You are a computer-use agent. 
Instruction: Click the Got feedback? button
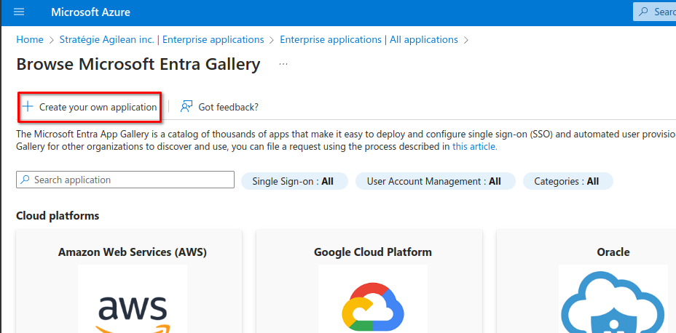click(x=228, y=107)
